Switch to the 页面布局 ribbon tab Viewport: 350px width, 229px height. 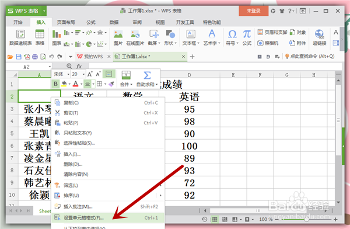pyautogui.click(x=65, y=22)
